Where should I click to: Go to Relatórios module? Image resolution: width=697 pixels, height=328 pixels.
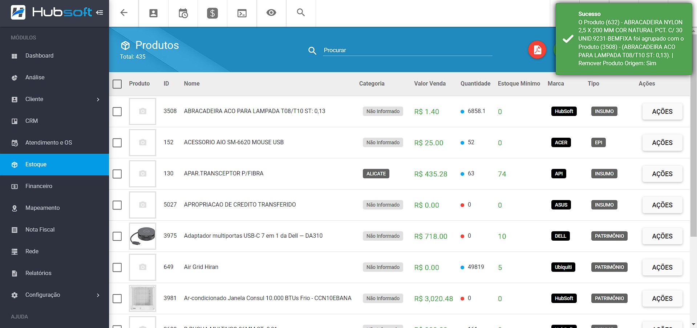point(54,273)
